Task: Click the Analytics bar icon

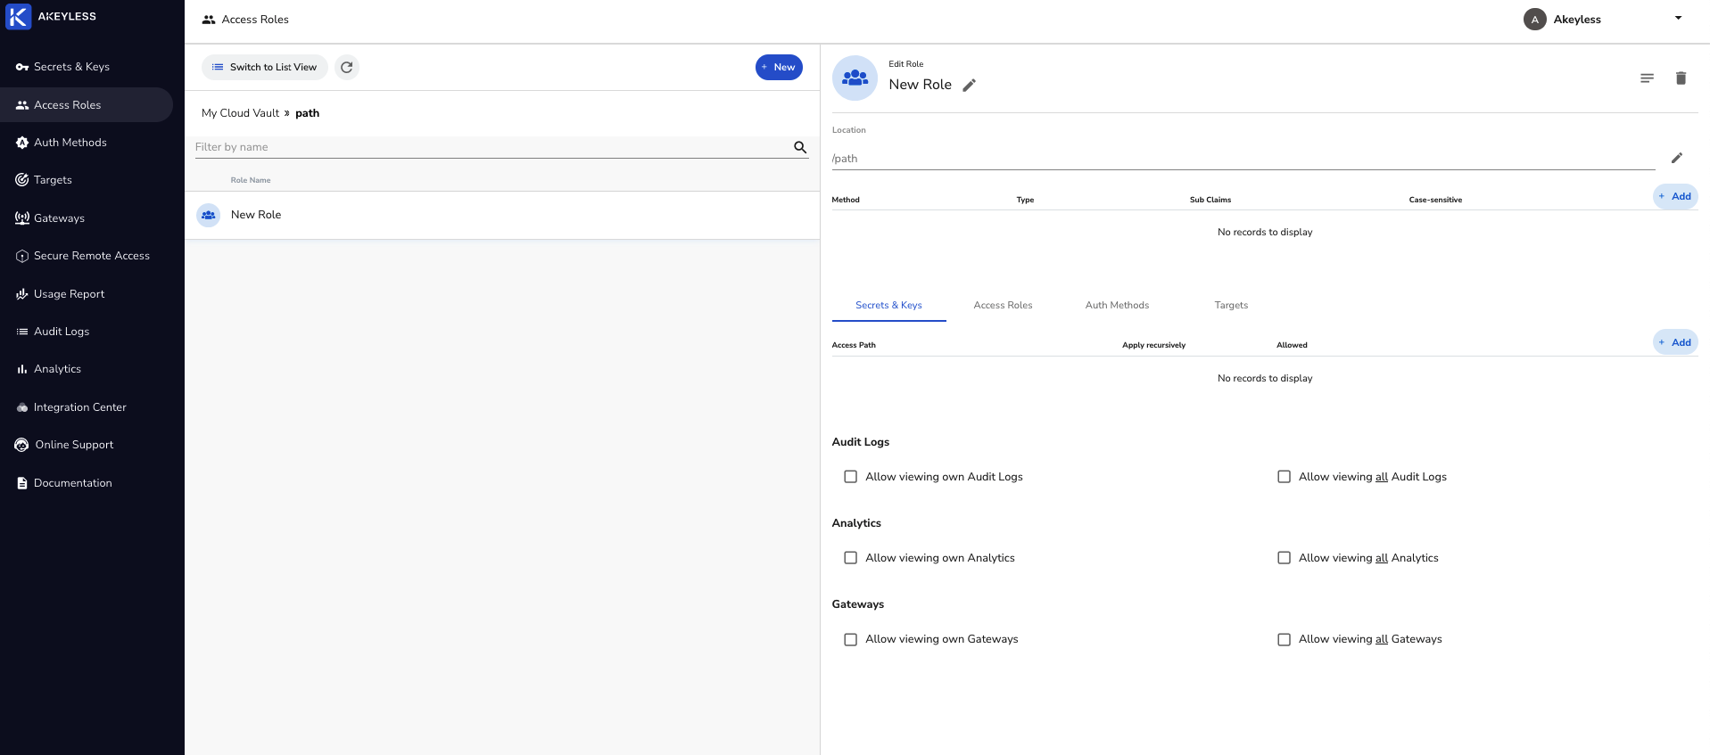Action: pos(22,369)
